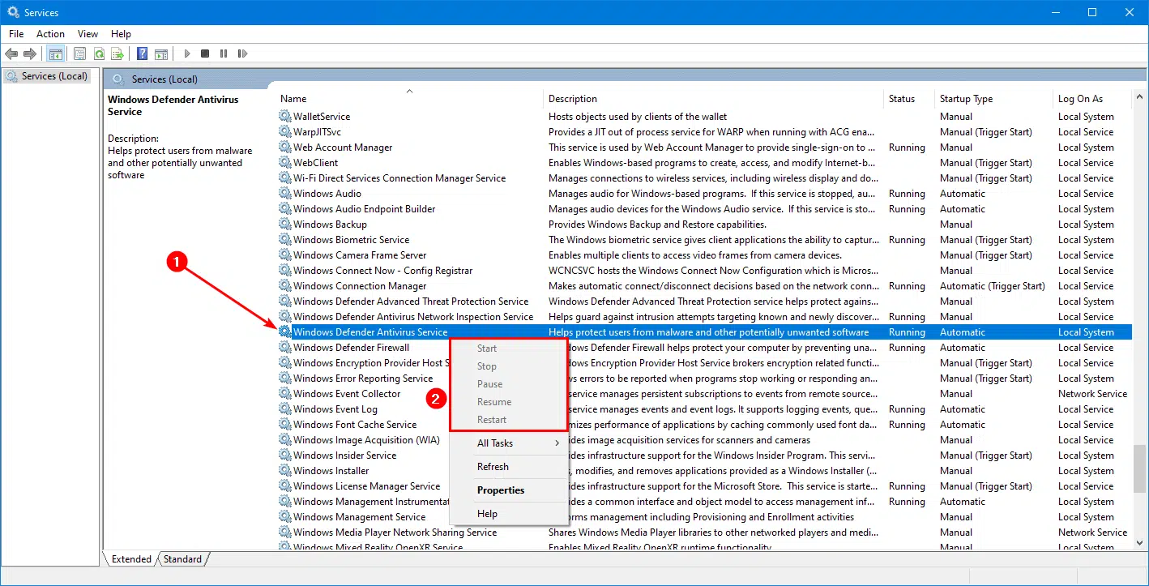Image resolution: width=1149 pixels, height=586 pixels.
Task: Click the gear icon beside Windows Audio
Action: pyautogui.click(x=285, y=194)
